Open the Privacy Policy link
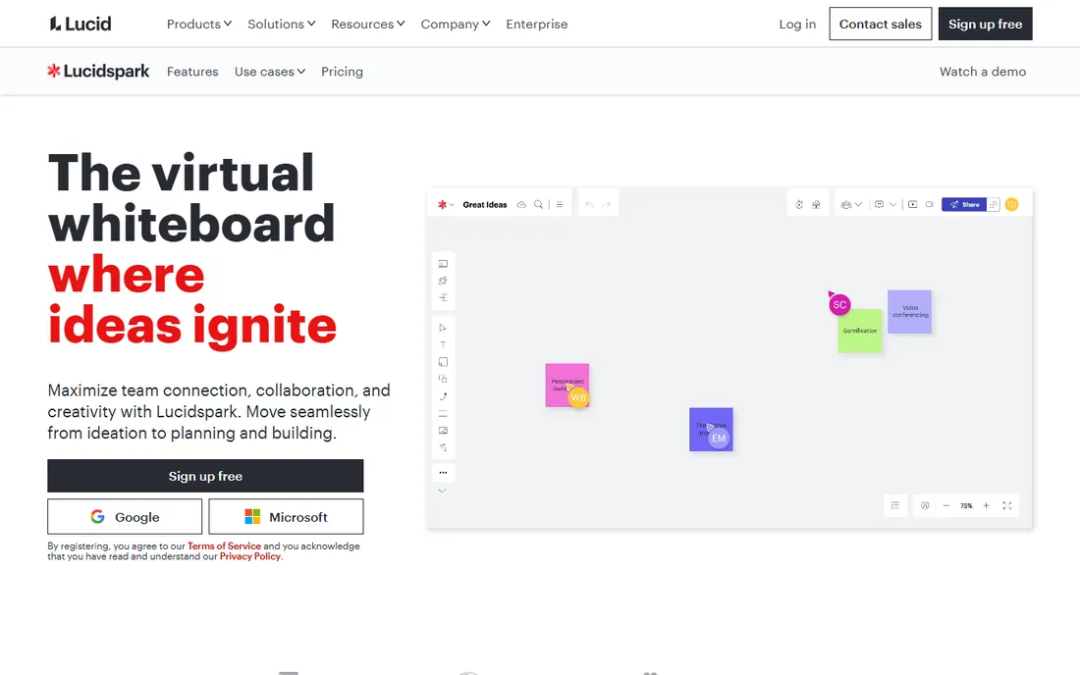Screen dimensions: 1080x675 click(250, 556)
